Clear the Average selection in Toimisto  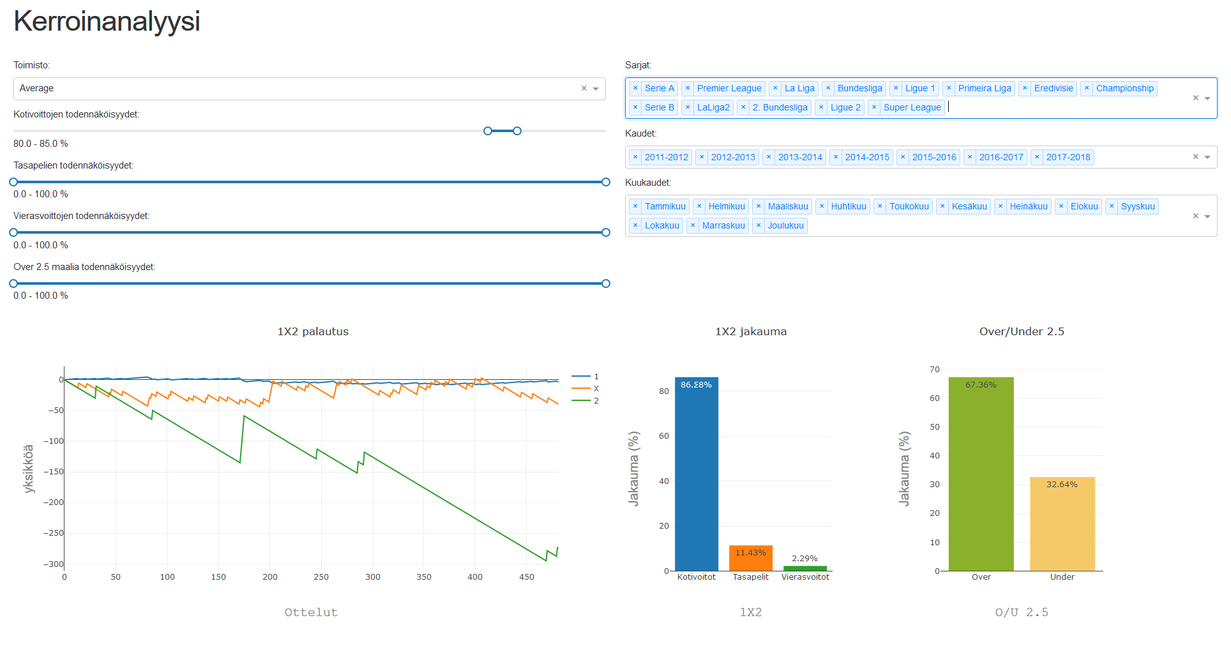coord(584,89)
